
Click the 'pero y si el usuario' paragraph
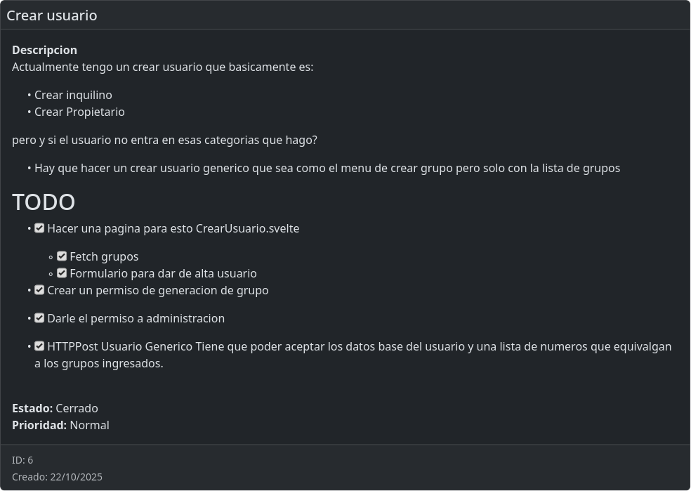coord(164,140)
